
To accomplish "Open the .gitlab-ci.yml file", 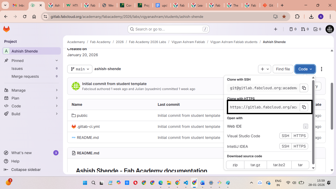I will point(88,127).
